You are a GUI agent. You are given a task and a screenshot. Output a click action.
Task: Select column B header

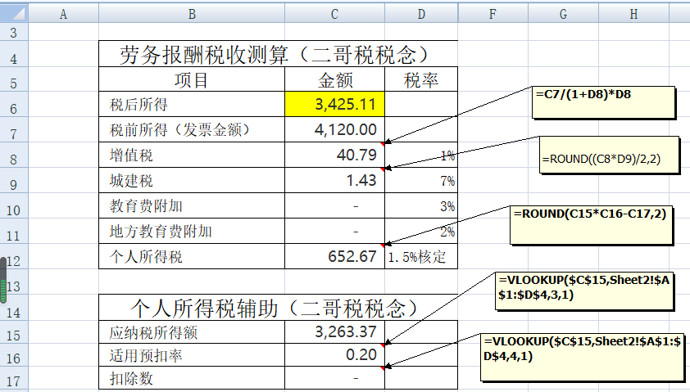[x=192, y=14]
